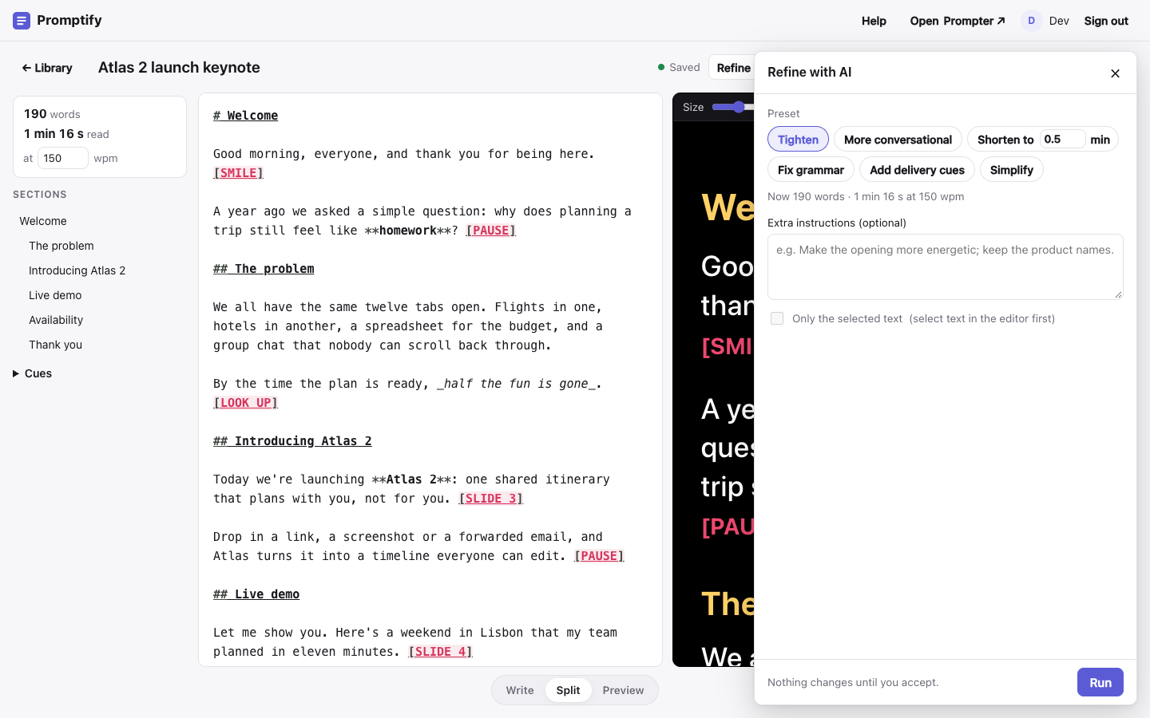Select the More conversational preset
This screenshot has width=1150, height=718.
[898, 140]
